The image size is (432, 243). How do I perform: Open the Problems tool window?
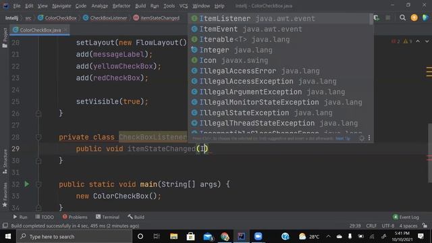coord(75,217)
